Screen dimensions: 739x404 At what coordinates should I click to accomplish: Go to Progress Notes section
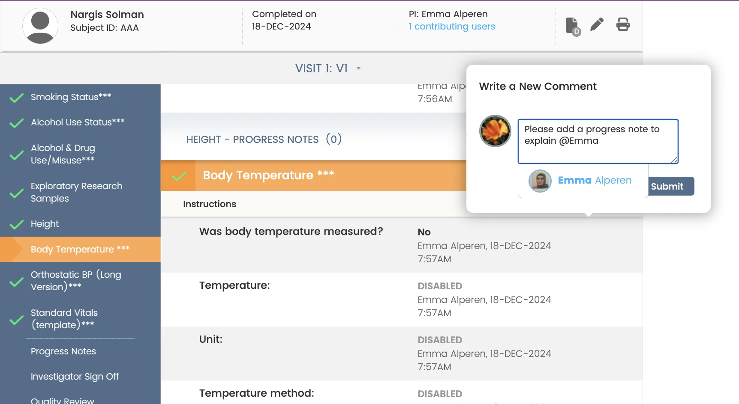[x=63, y=351]
